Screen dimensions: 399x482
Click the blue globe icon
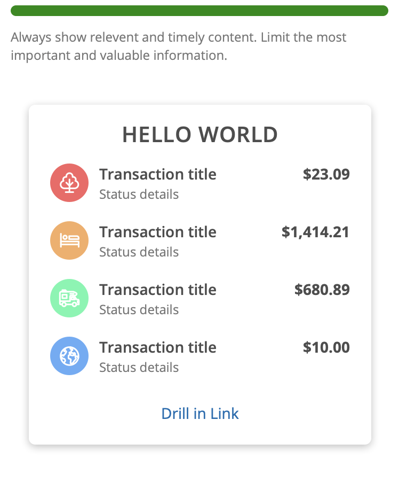[69, 356]
